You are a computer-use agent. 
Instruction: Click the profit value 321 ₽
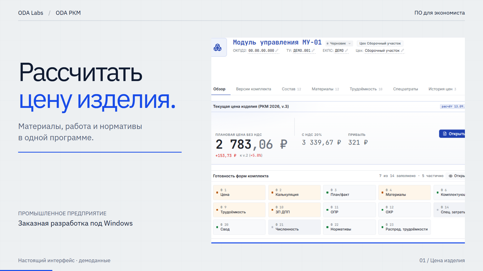(x=358, y=143)
